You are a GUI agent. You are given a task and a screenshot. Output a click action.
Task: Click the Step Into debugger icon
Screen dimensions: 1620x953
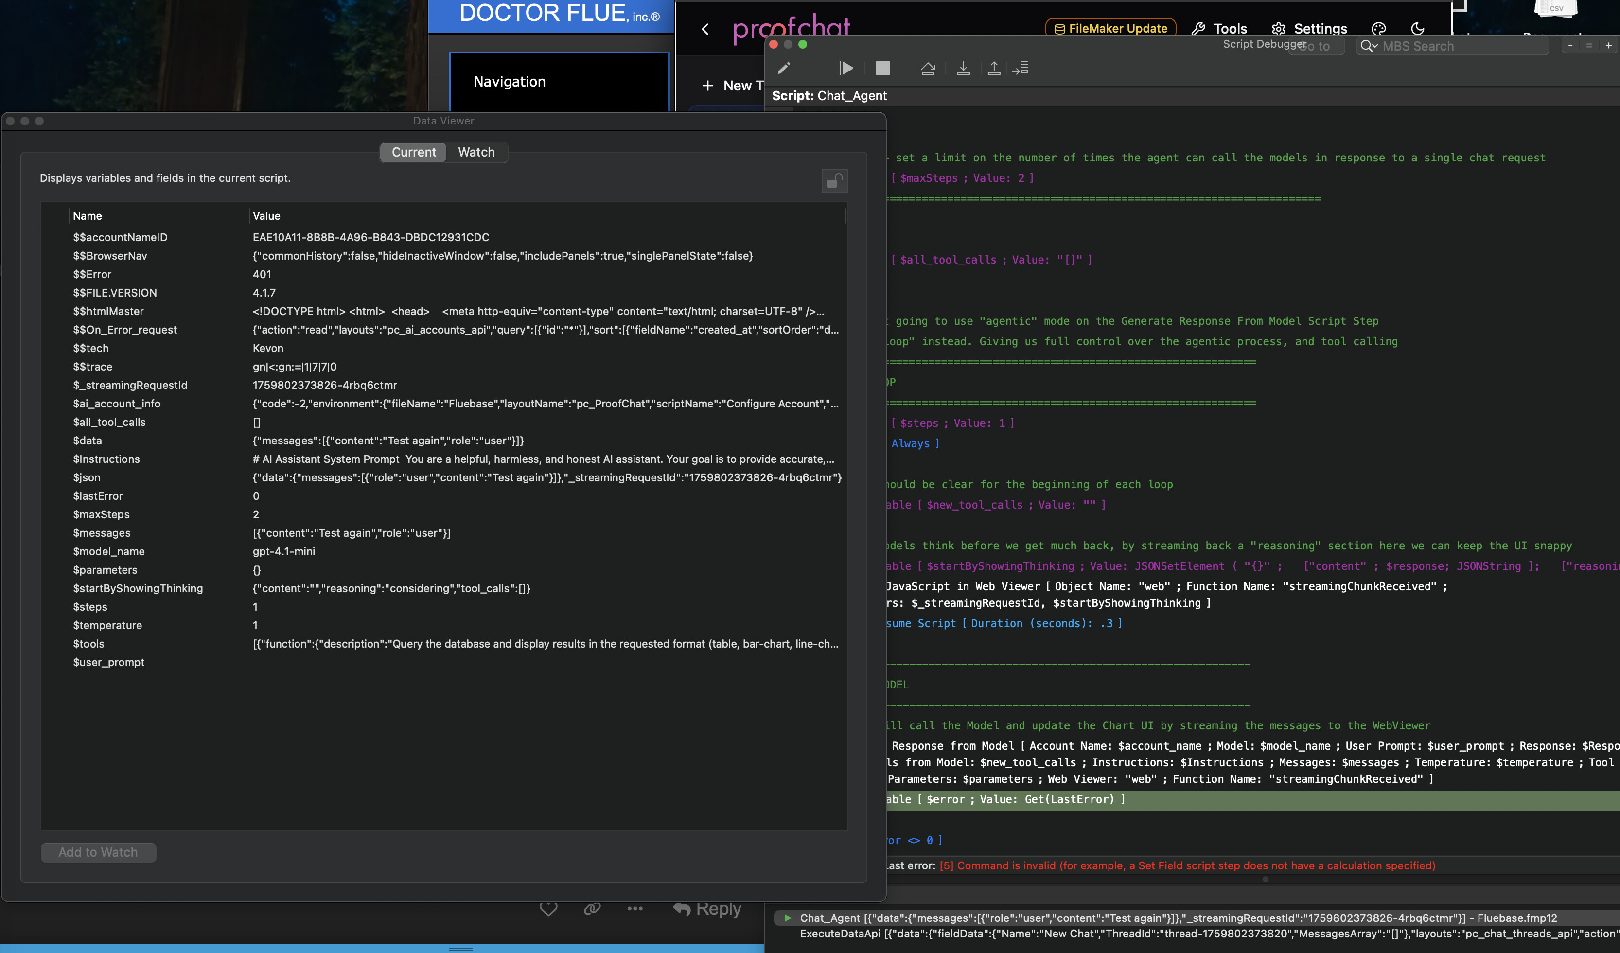963,68
